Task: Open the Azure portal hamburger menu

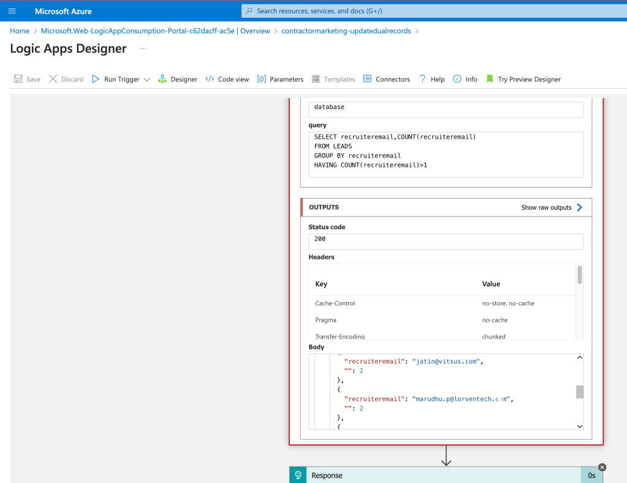Action: pyautogui.click(x=12, y=11)
